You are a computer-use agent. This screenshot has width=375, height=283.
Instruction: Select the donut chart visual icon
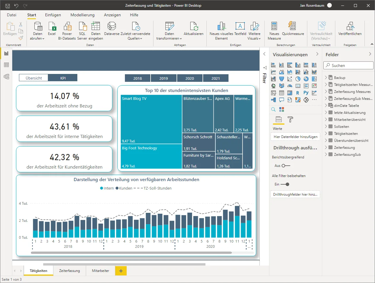click(306, 79)
